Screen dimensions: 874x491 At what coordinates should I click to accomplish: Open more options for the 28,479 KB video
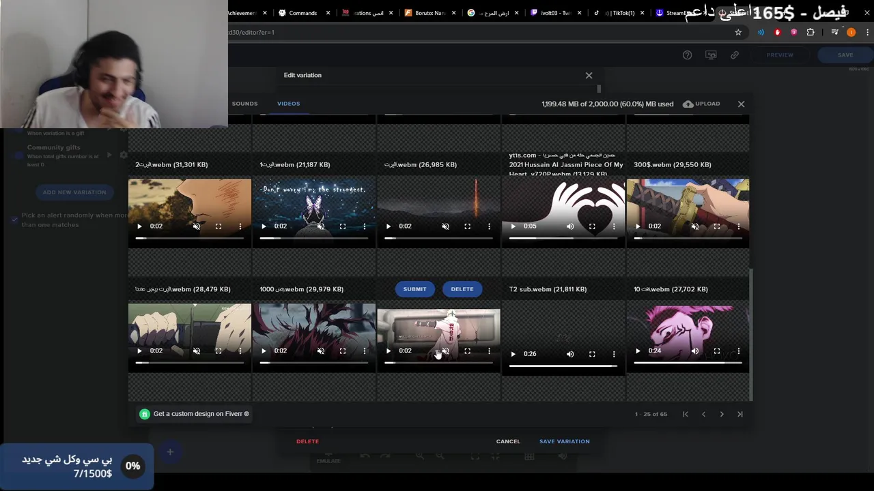coord(240,351)
